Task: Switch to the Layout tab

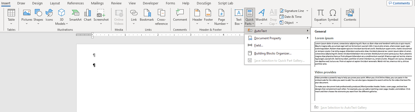Action: (x=55, y=3)
